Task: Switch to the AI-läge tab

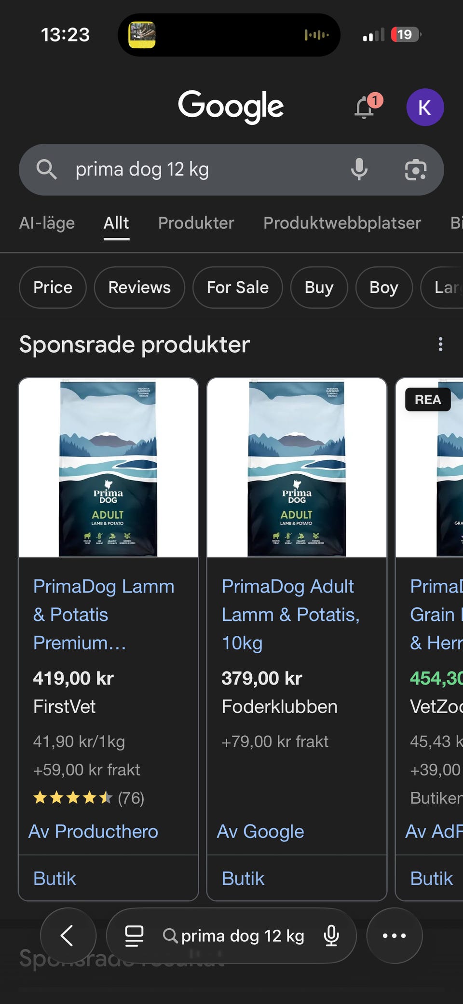Action: coord(47,223)
